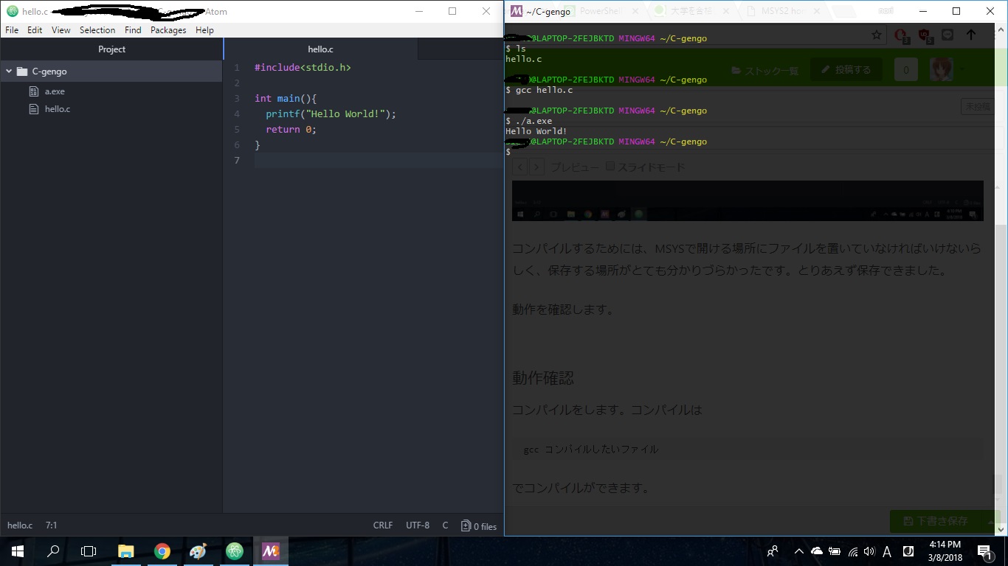Screen dimensions: 1008x566
Task: Open the UTF-8 encoding selector
Action: [417, 525]
